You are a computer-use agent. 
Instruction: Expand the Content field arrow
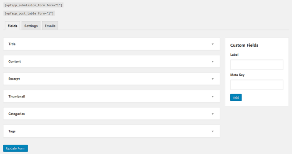point(212,62)
